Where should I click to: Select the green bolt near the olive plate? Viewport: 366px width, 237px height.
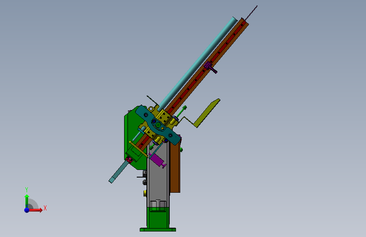[182, 112]
